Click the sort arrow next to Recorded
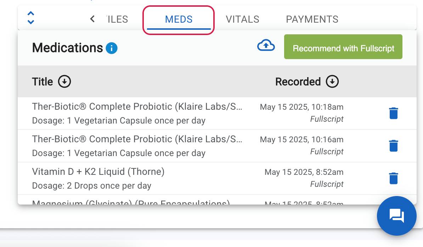 click(x=332, y=82)
